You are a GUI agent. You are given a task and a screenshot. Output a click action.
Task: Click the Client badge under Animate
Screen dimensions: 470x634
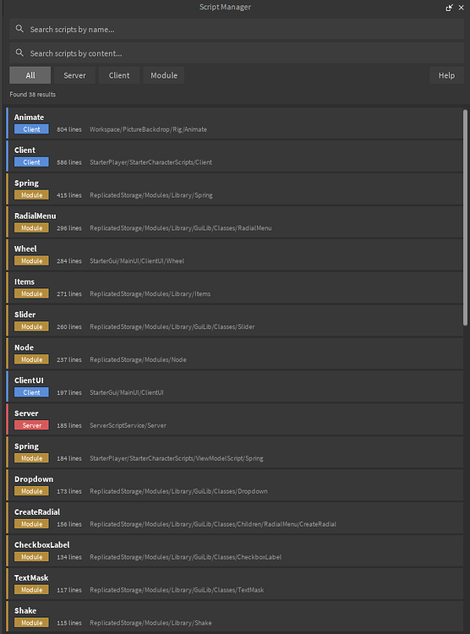(x=31, y=129)
